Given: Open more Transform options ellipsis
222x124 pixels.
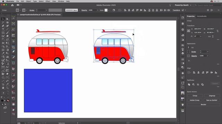Looking at the screenshot, I should point(218,40).
